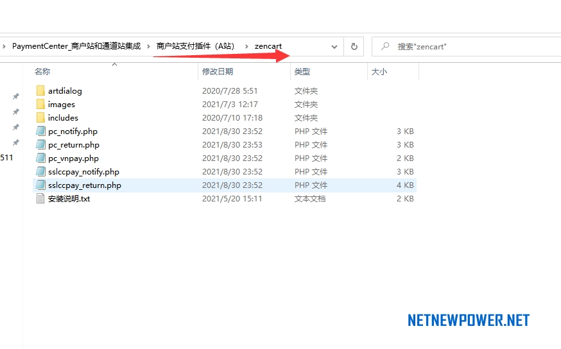The width and height of the screenshot is (561, 349).
Task: Select file 安装说明.txt
Action: pyautogui.click(x=69, y=199)
